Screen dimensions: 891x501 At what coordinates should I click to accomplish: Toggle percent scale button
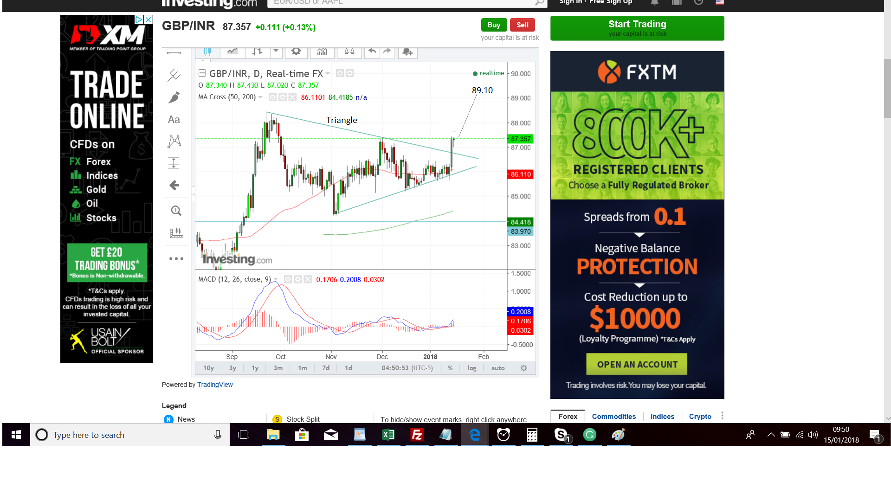coord(450,368)
